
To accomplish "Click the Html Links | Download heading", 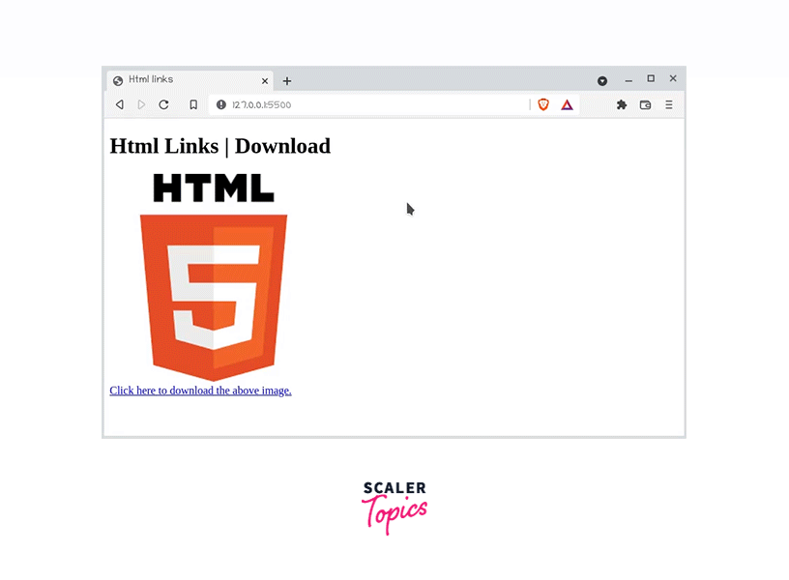I will tap(219, 146).
